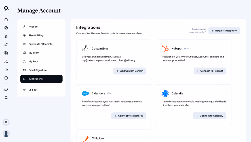The image size is (251, 142).
Task: Open the My Reps section
Action: click(x=41, y=61)
